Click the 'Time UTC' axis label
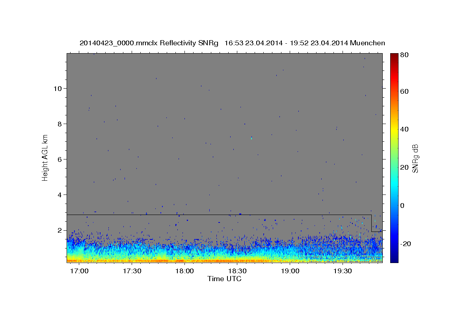Screen dimensions: 473x315 coord(224,279)
